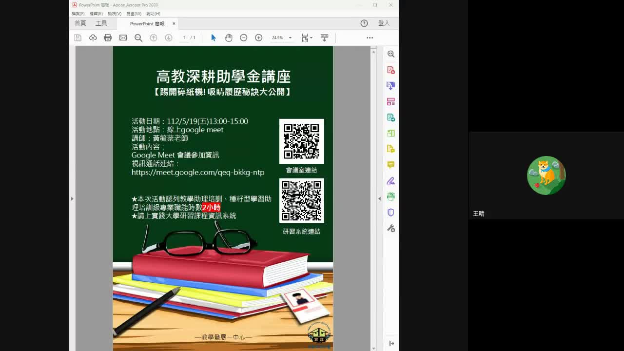Click the scrolling mode keyboard-arrow icon

(324, 38)
